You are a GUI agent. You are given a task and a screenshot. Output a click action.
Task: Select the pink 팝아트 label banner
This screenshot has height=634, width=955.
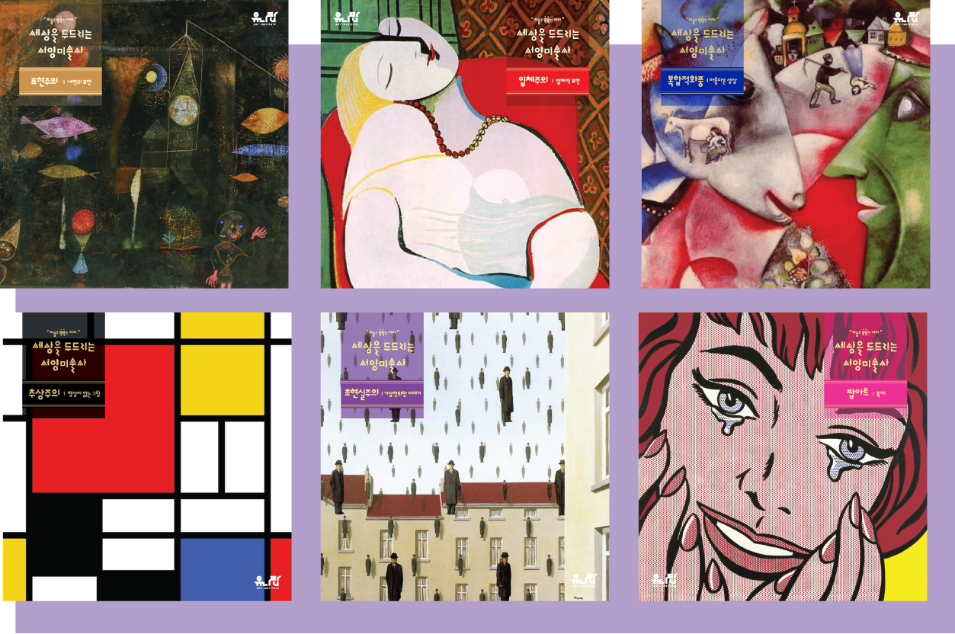pyautogui.click(x=866, y=392)
